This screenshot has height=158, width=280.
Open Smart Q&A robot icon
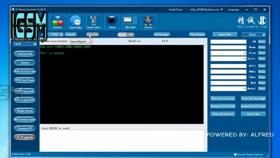pos(94,22)
